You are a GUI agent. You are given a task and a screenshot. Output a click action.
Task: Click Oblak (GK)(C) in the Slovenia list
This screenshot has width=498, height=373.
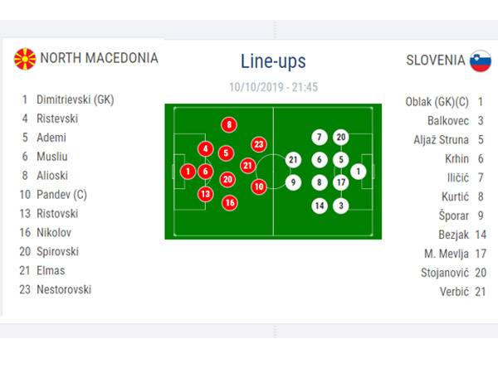(437, 102)
